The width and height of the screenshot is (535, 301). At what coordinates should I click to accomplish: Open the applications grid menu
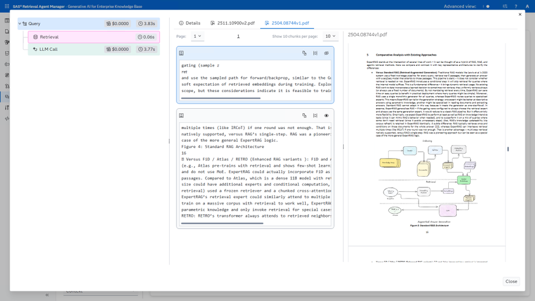(7, 6)
